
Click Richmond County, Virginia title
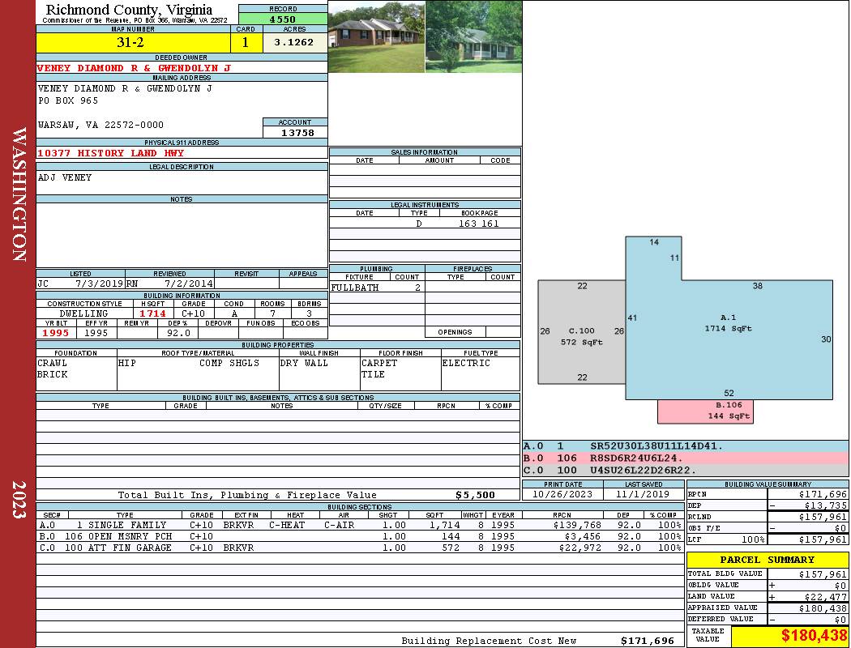pyautogui.click(x=129, y=10)
